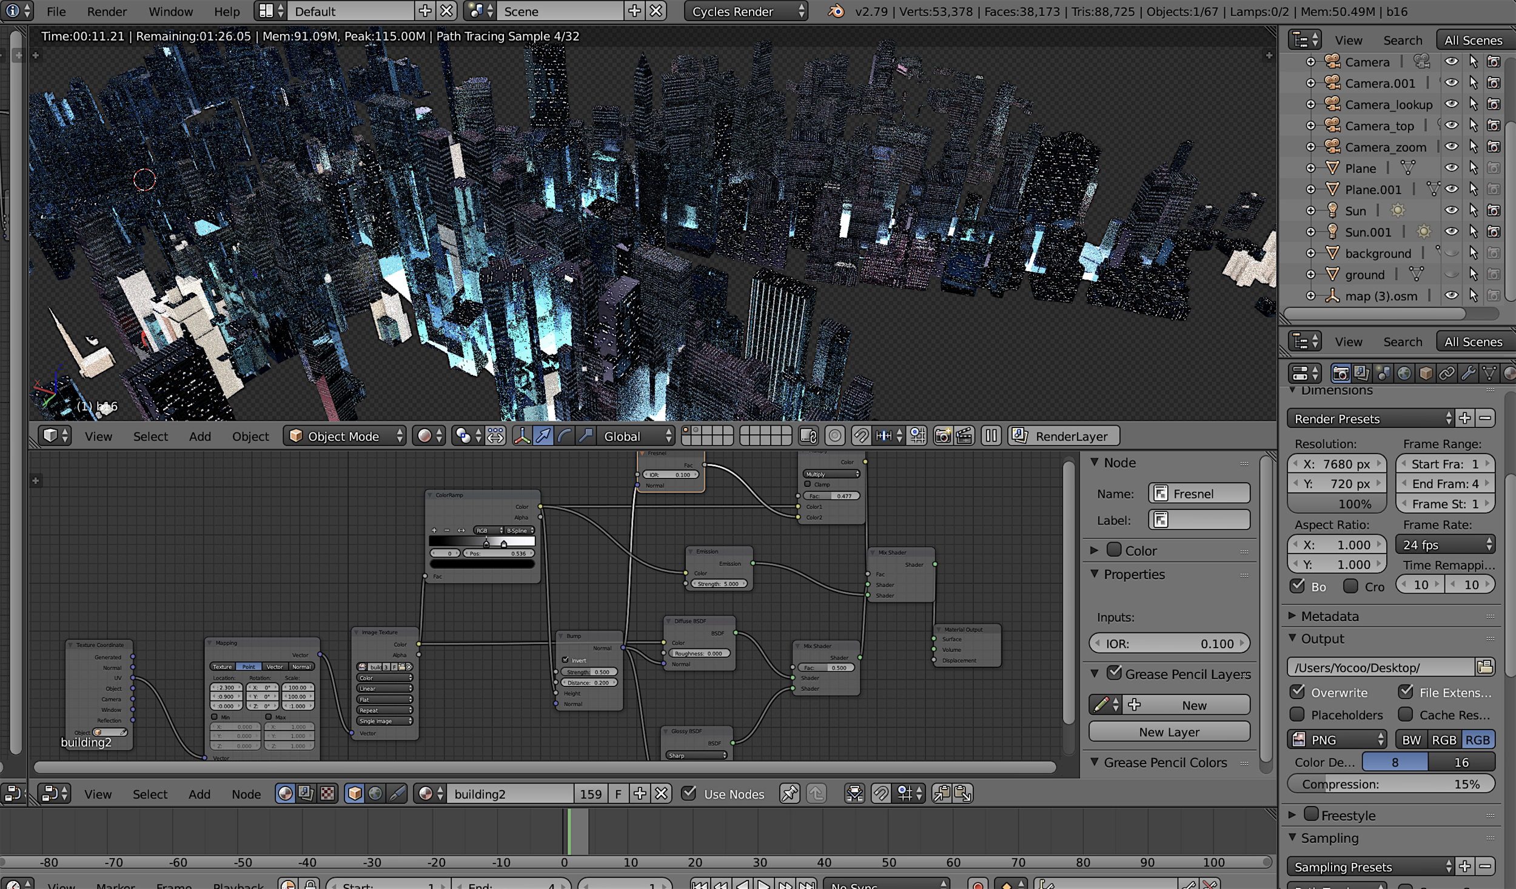Adjust the Compression slider
1516x889 pixels.
1390,784
